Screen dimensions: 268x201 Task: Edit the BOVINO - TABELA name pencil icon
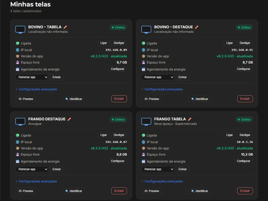click(65, 27)
